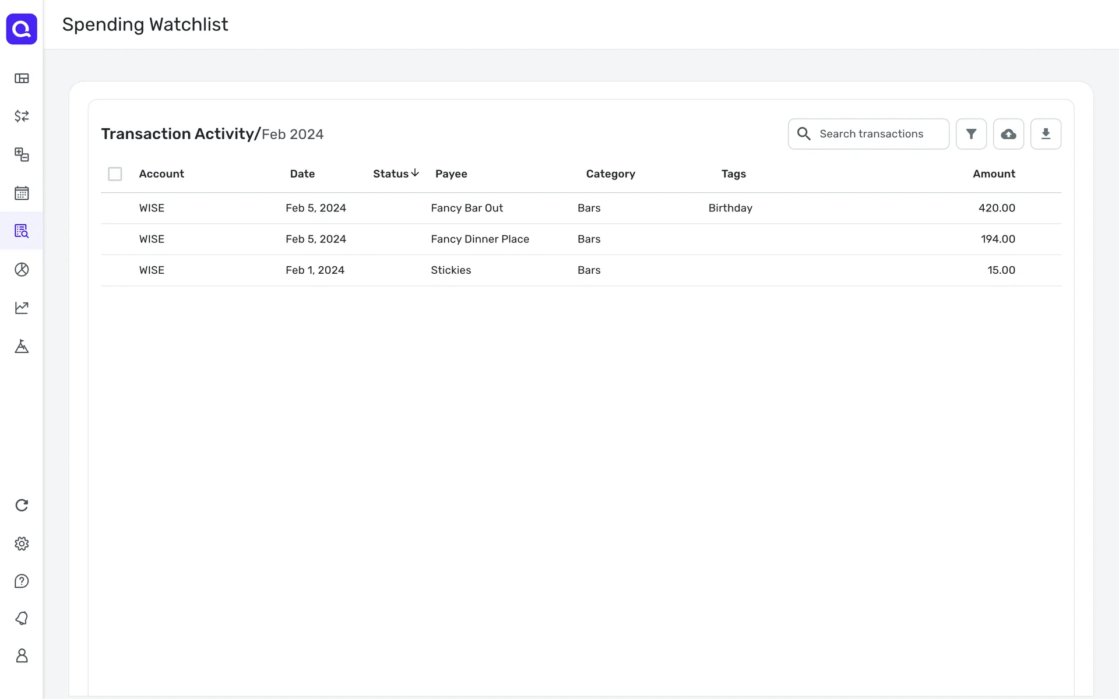Open the settings gear icon
1119x699 pixels.
pyautogui.click(x=22, y=543)
